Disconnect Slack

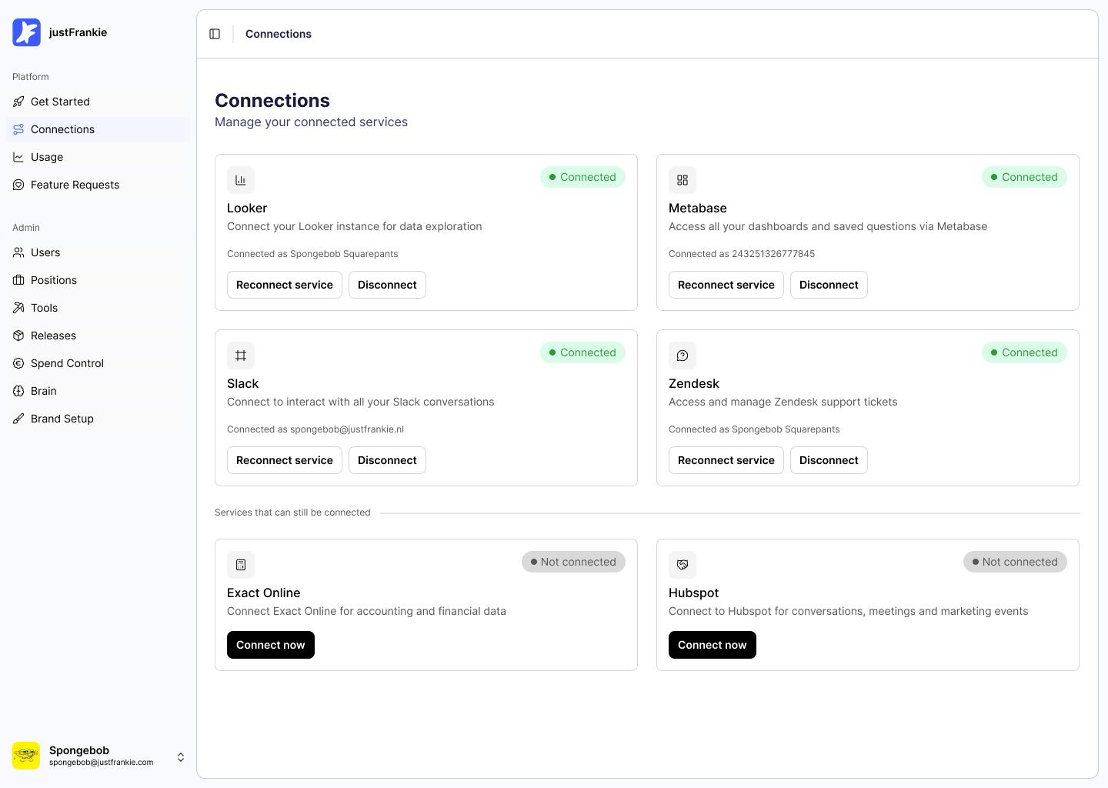coord(387,460)
